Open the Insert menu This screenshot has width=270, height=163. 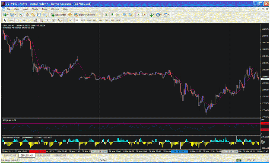(25, 9)
